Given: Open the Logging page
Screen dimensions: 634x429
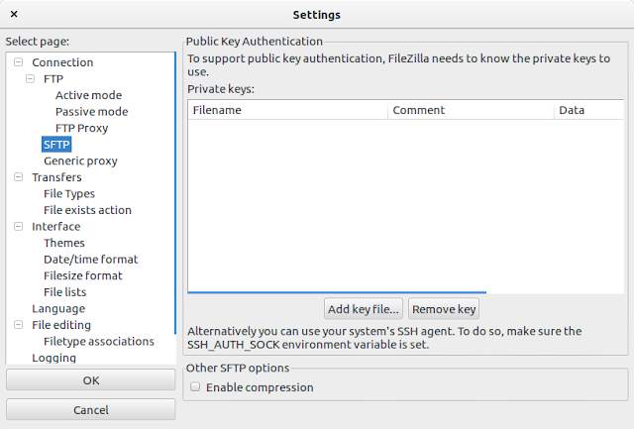Looking at the screenshot, I should click(53, 358).
